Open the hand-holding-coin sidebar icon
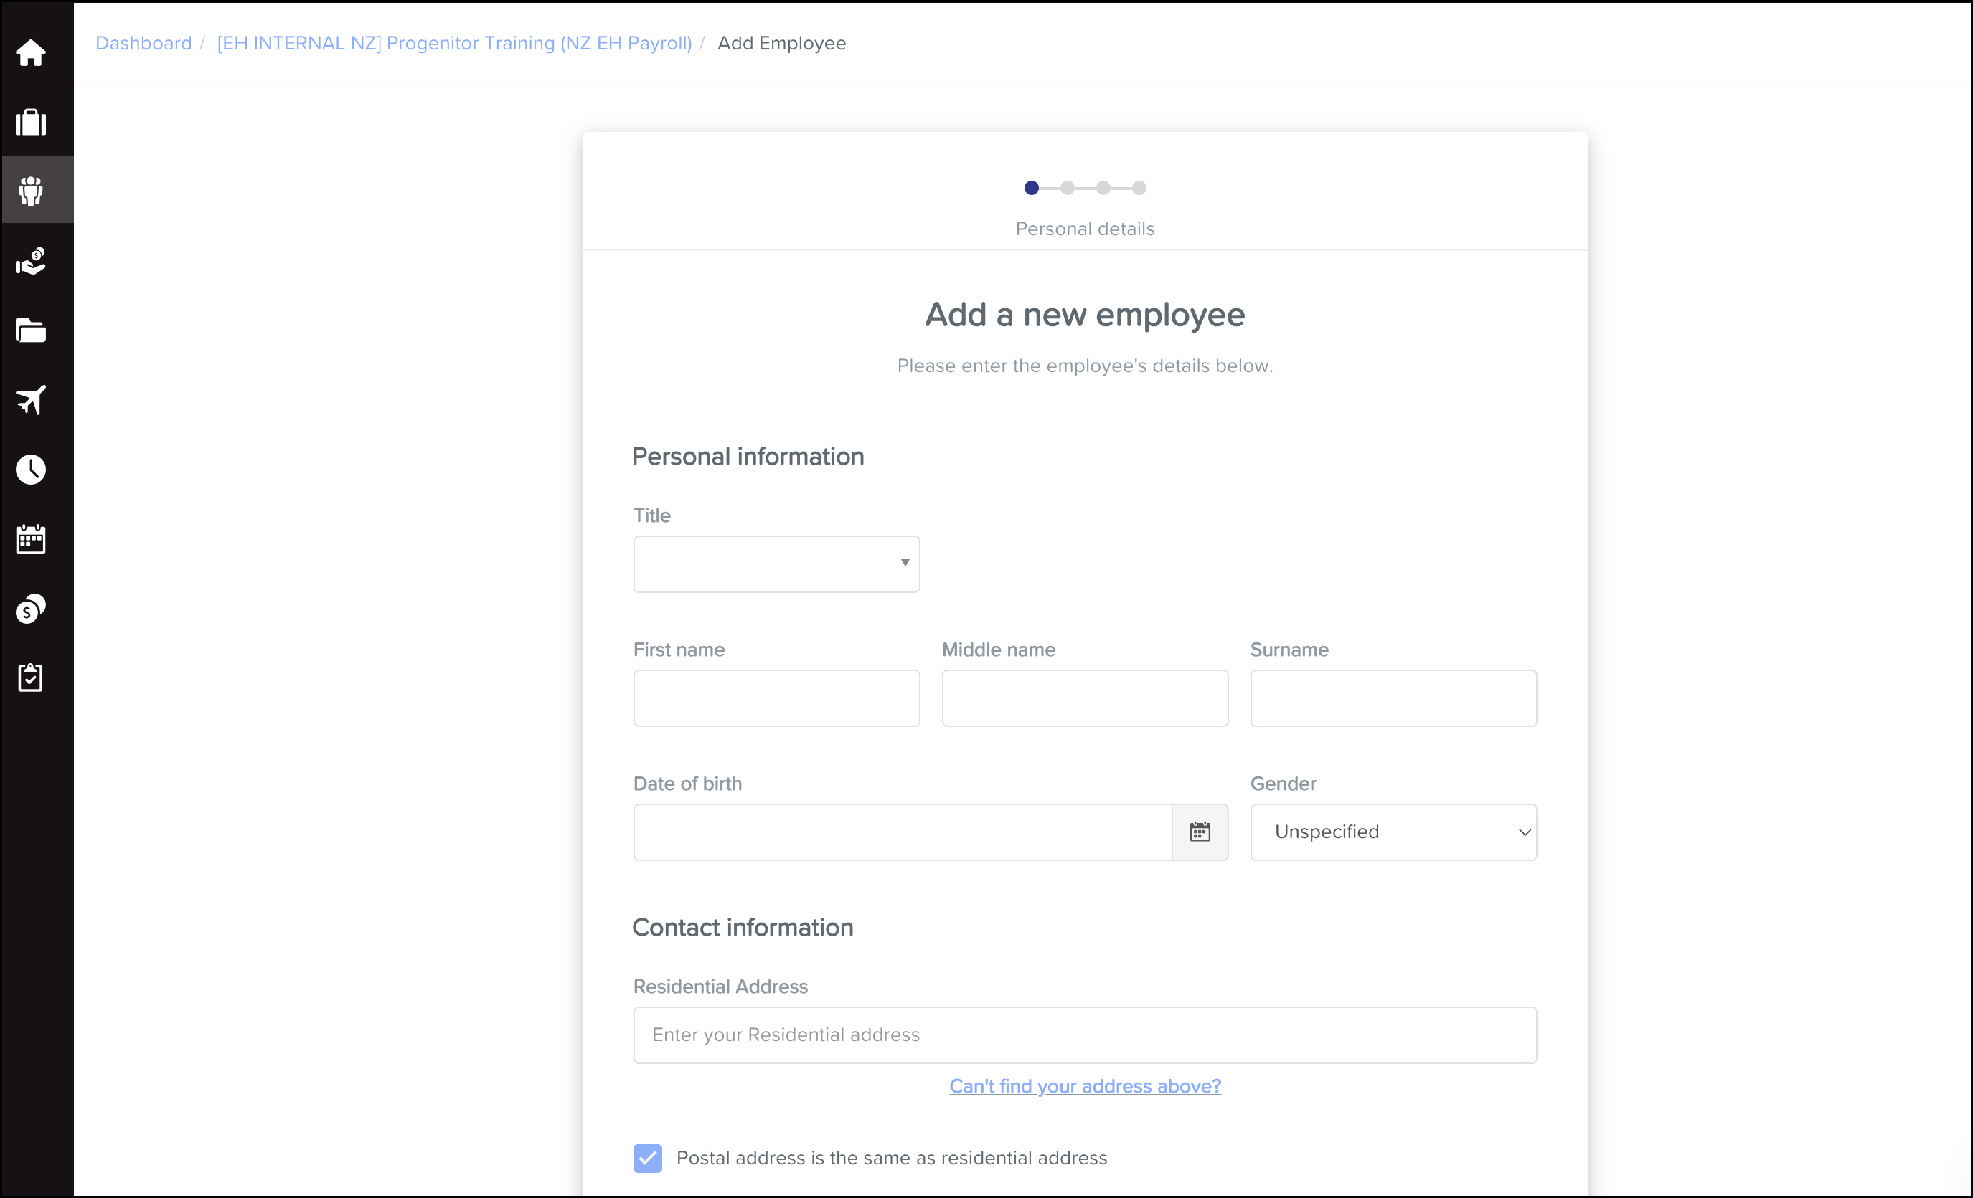The width and height of the screenshot is (1973, 1198). point(30,261)
